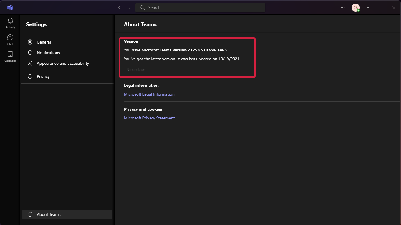The image size is (401, 225).
Task: Select General settings tab
Action: (44, 42)
